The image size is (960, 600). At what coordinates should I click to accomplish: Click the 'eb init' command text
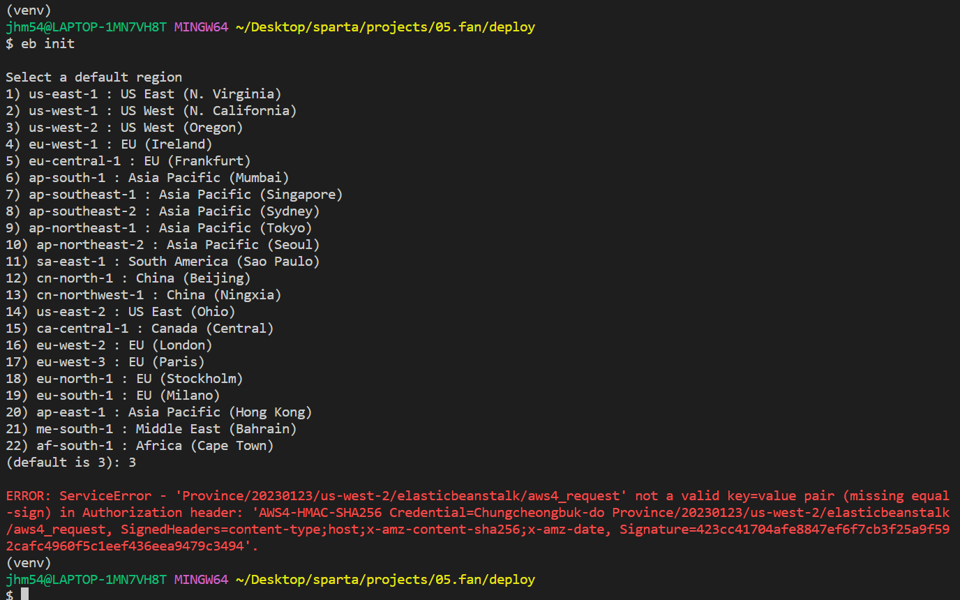point(47,44)
